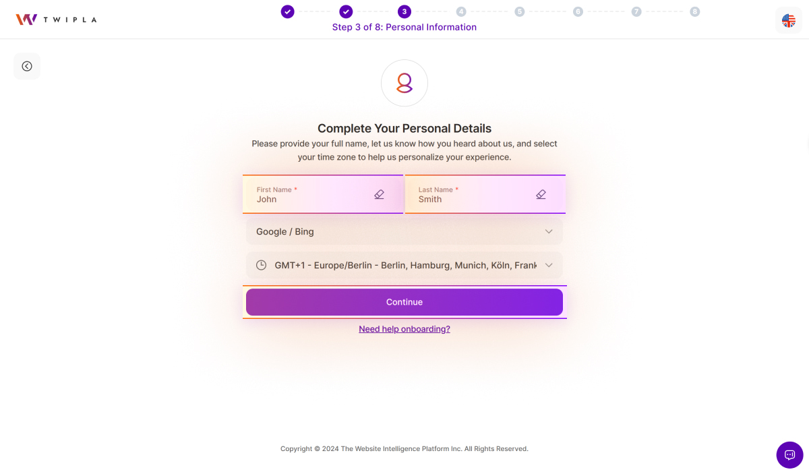Jump to step 8 in progress bar
The height and width of the screenshot is (474, 809).
pyautogui.click(x=695, y=11)
